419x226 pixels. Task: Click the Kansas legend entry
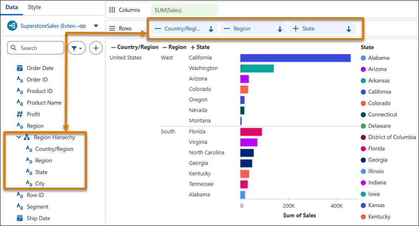373,205
